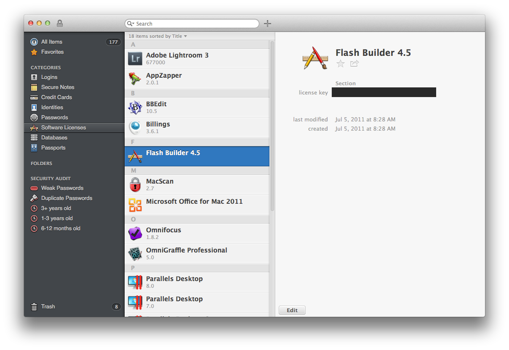Switch to the Credit Cards category
Screen dimensions: 509x350
pyautogui.click(x=56, y=97)
